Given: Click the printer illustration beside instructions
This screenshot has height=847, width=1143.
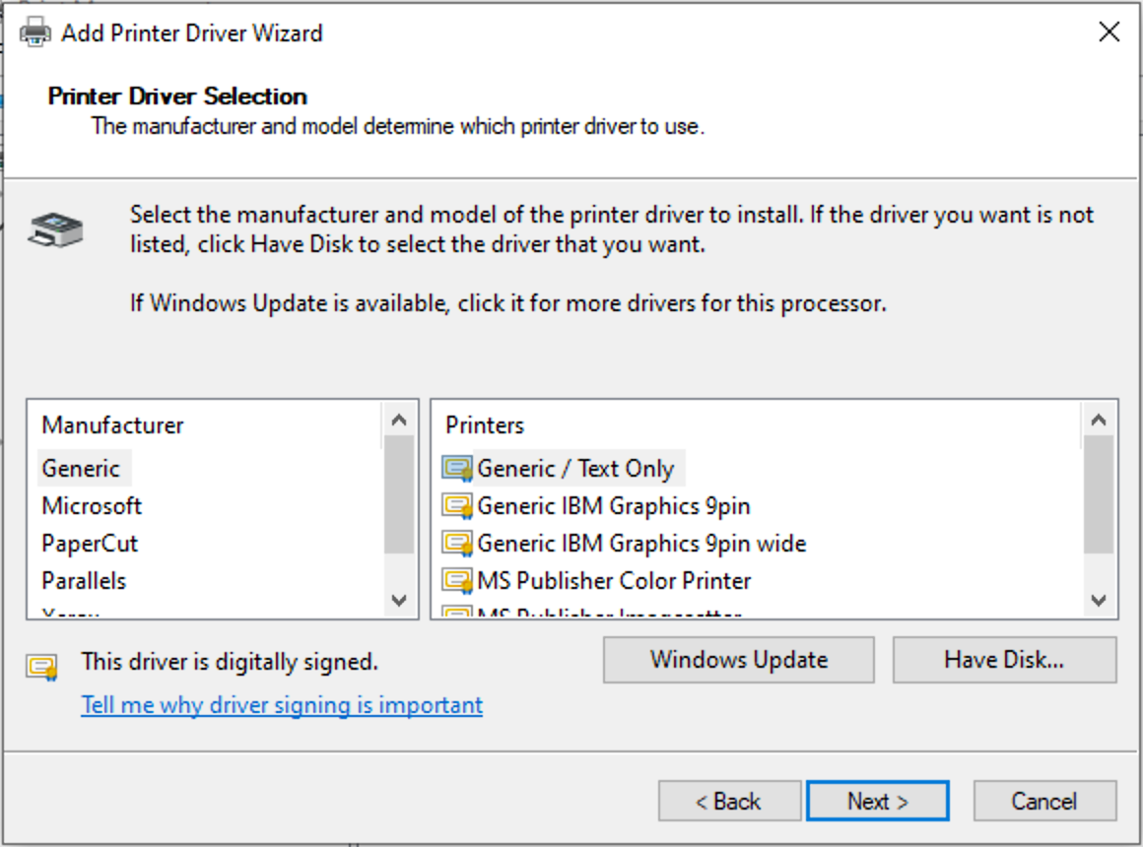Looking at the screenshot, I should pyautogui.click(x=55, y=229).
